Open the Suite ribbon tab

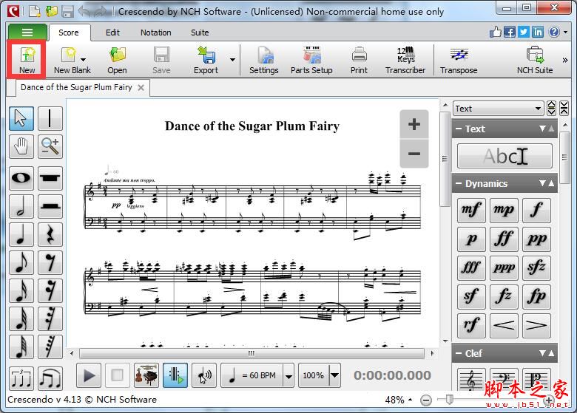(200, 33)
